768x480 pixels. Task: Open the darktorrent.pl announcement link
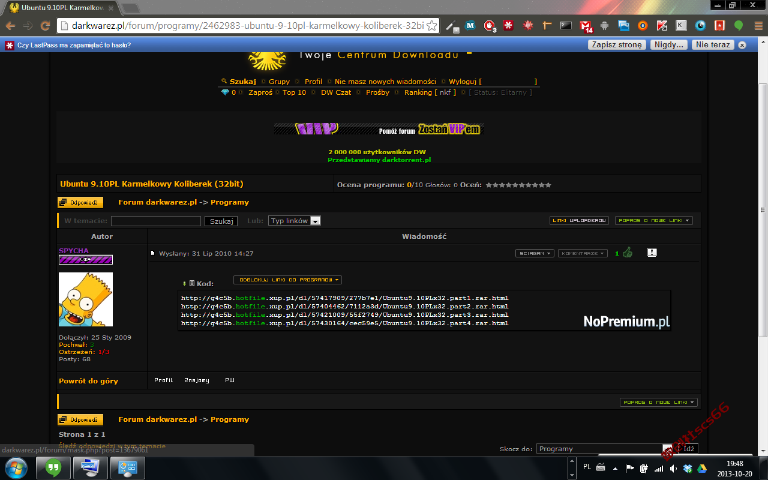(379, 160)
